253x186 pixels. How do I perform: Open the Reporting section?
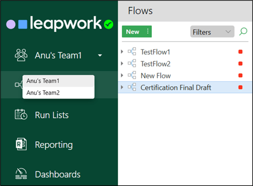[x=54, y=145]
